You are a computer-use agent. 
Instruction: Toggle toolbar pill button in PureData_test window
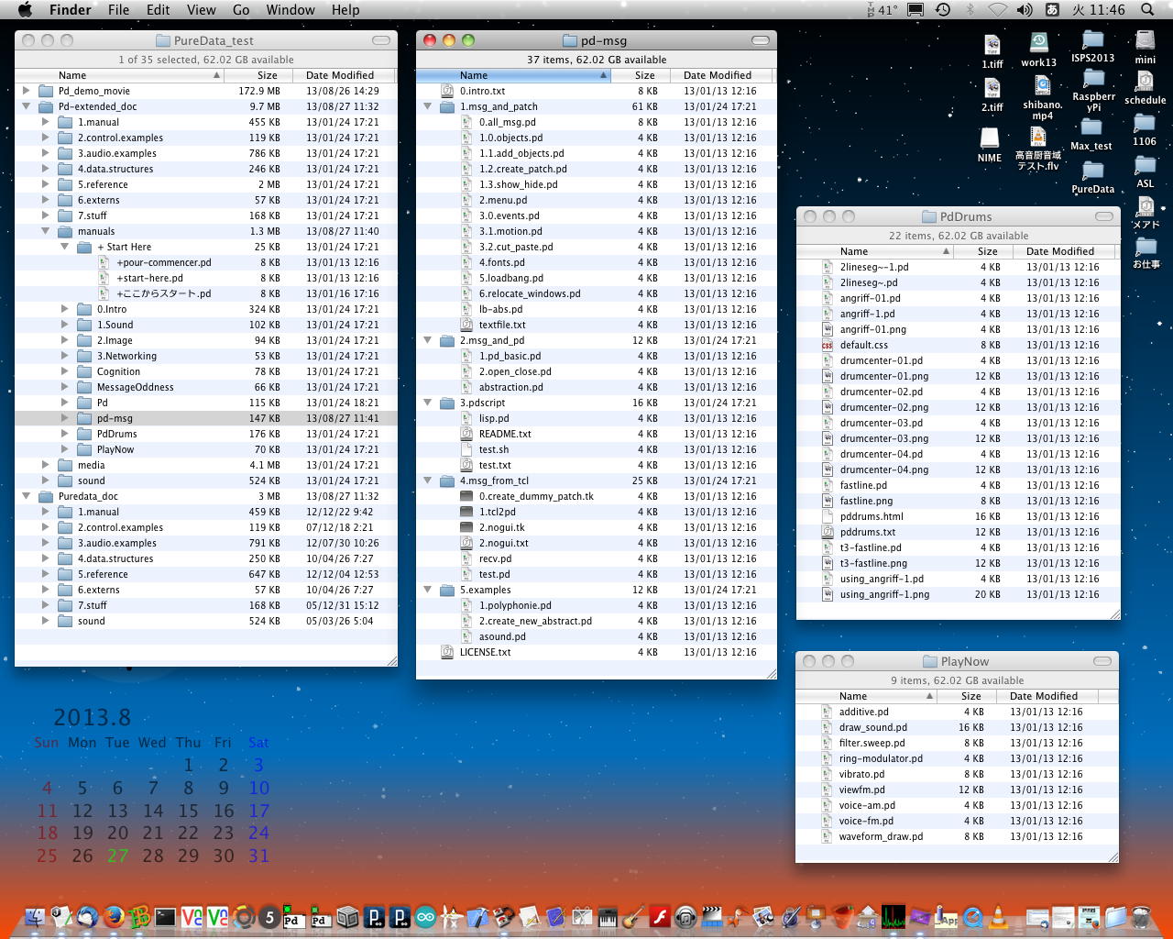coord(381,40)
